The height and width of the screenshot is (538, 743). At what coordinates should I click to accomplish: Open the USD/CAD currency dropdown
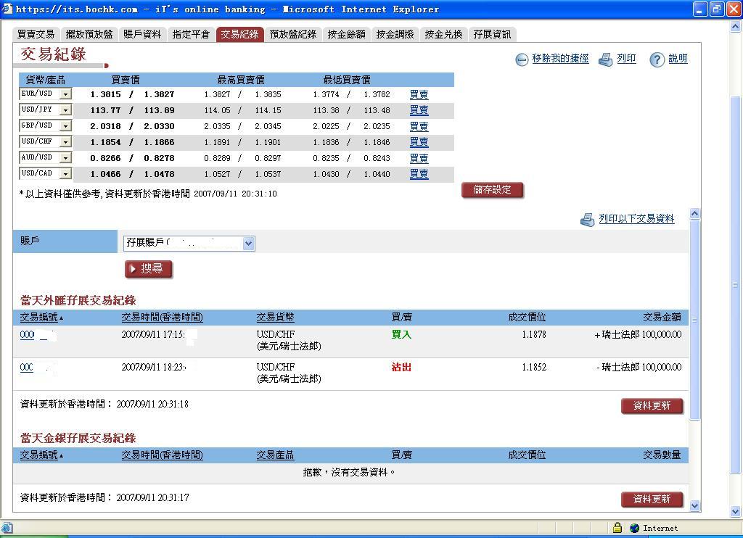click(66, 174)
